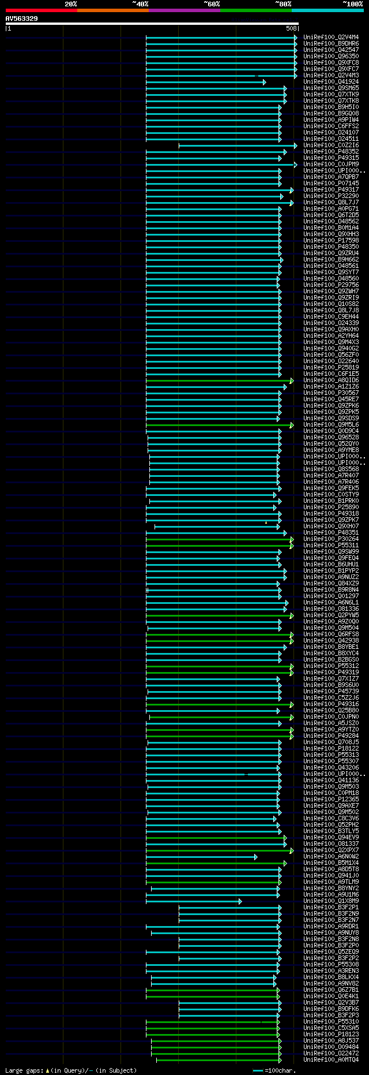Click the short cyan bar for UniRef100_A6N0W2
369x1075 pixels.
201,857
